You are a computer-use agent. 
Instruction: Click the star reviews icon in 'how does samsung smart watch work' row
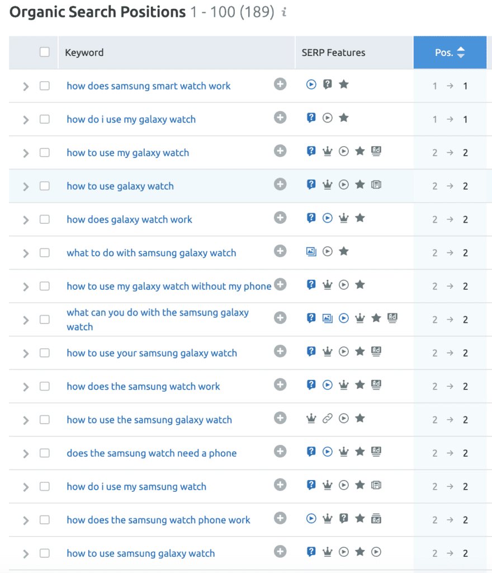point(343,84)
